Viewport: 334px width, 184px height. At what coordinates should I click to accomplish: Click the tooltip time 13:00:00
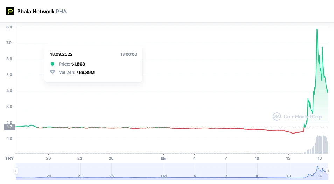click(128, 54)
